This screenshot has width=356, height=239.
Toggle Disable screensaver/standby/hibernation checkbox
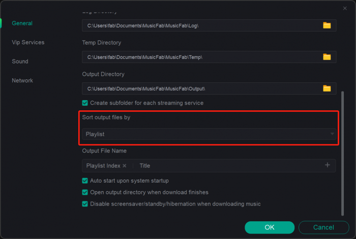tap(85, 204)
